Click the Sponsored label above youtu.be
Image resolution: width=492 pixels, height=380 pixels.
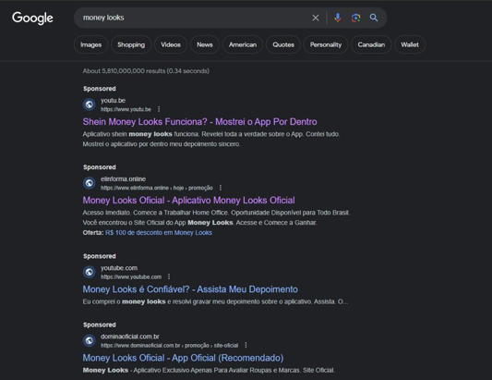pos(100,89)
